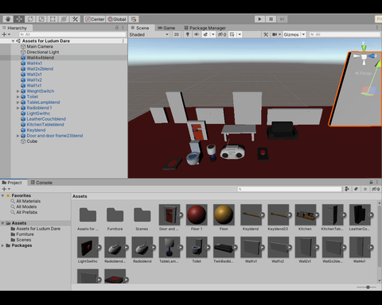The height and width of the screenshot is (305, 382).
Task: Click the Project search field
Action: point(290,189)
